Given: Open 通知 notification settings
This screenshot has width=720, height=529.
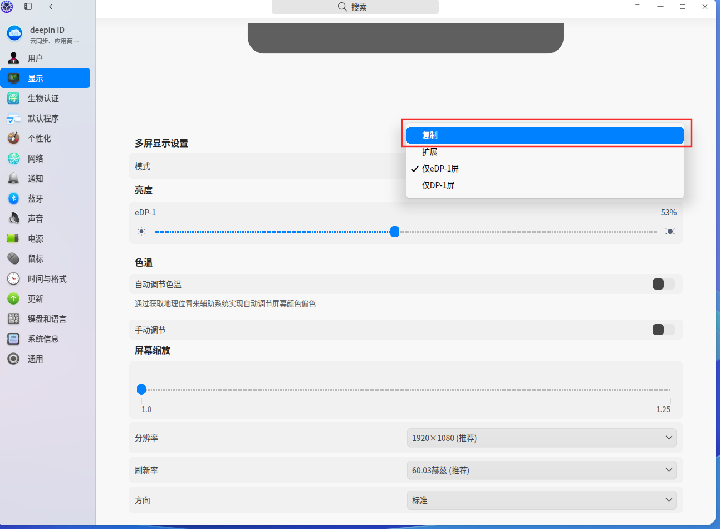Looking at the screenshot, I should [x=45, y=178].
